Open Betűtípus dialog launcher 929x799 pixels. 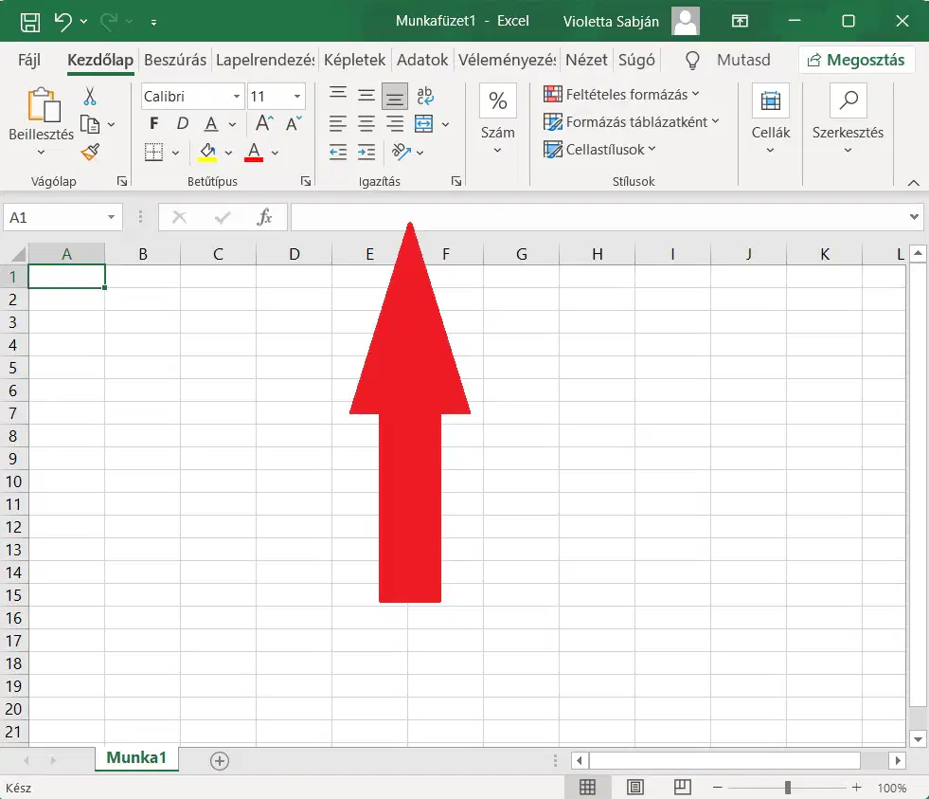[x=306, y=182]
